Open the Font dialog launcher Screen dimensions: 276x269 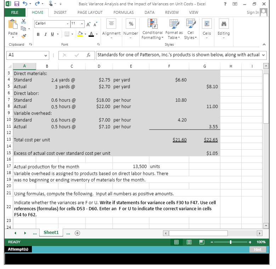point(98,44)
